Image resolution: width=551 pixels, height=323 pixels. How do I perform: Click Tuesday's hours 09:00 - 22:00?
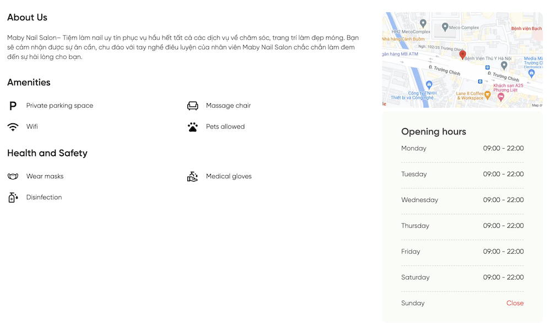click(x=503, y=174)
